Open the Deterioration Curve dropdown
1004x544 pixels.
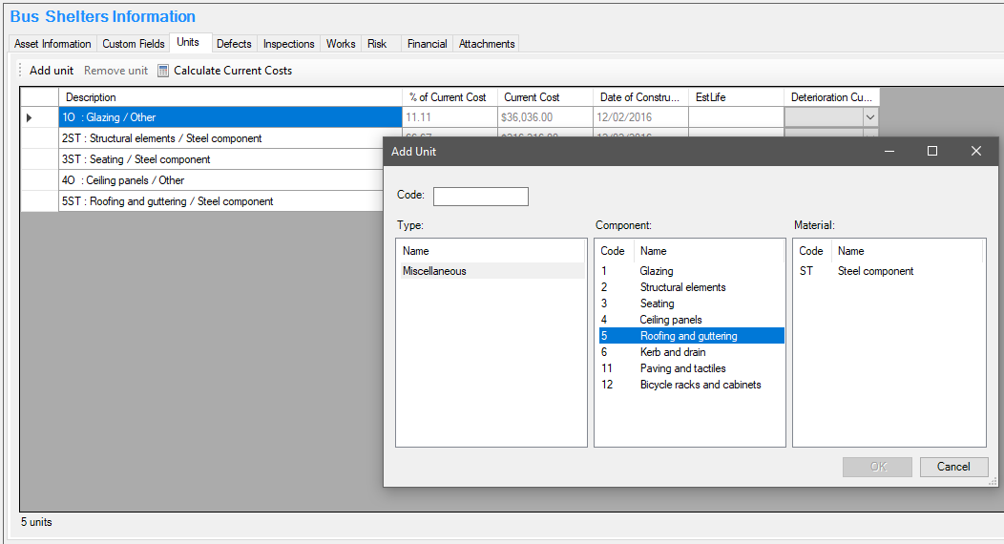coord(869,117)
